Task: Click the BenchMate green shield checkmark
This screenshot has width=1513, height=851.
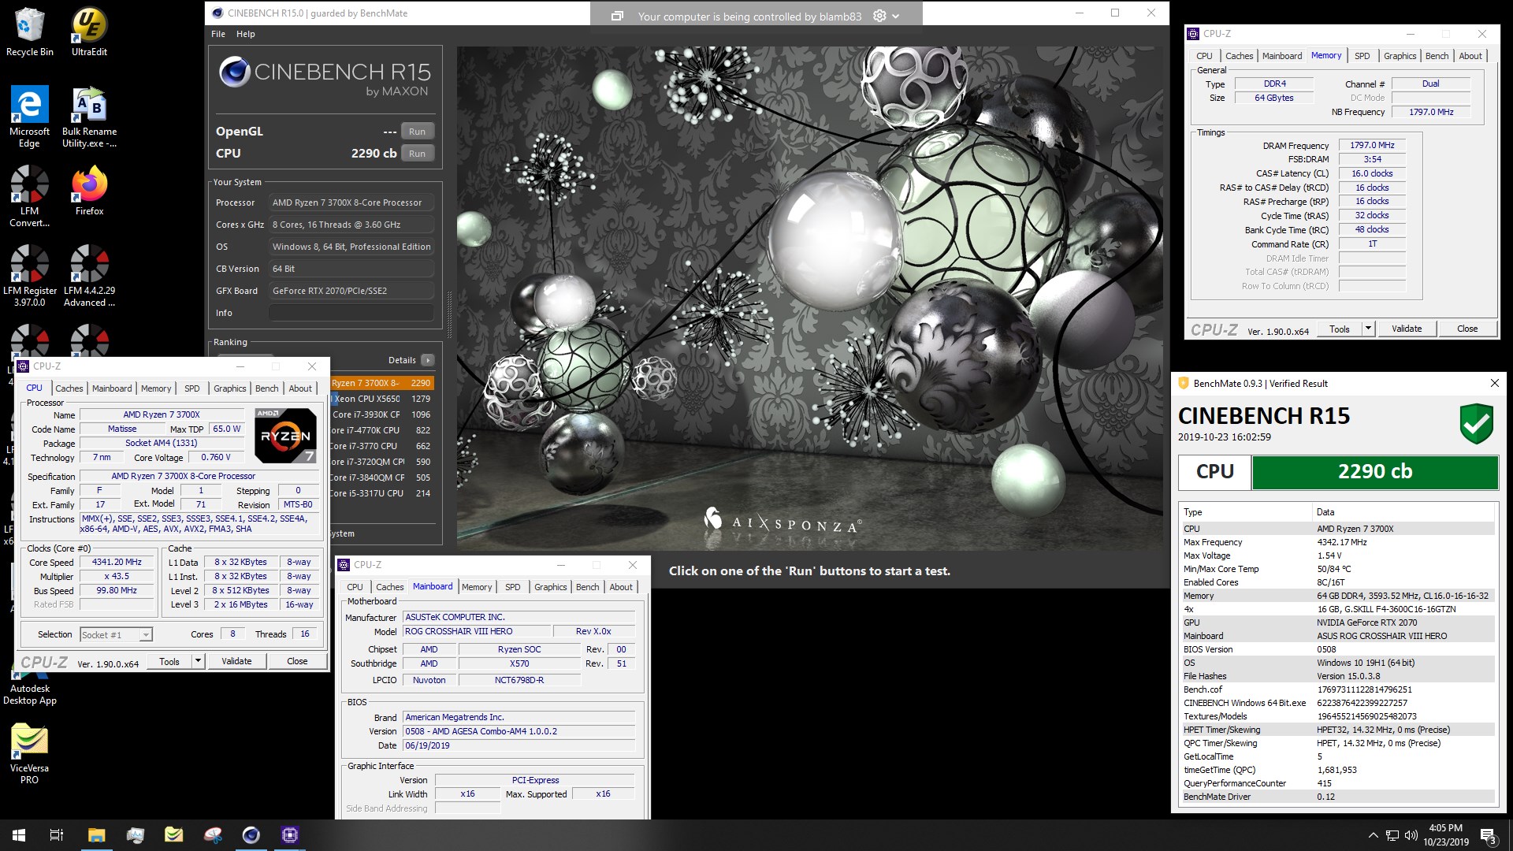Action: pyautogui.click(x=1476, y=424)
